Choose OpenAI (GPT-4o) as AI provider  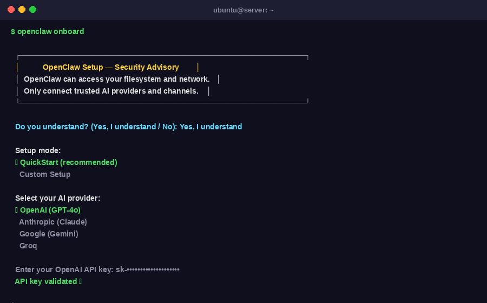coord(50,210)
